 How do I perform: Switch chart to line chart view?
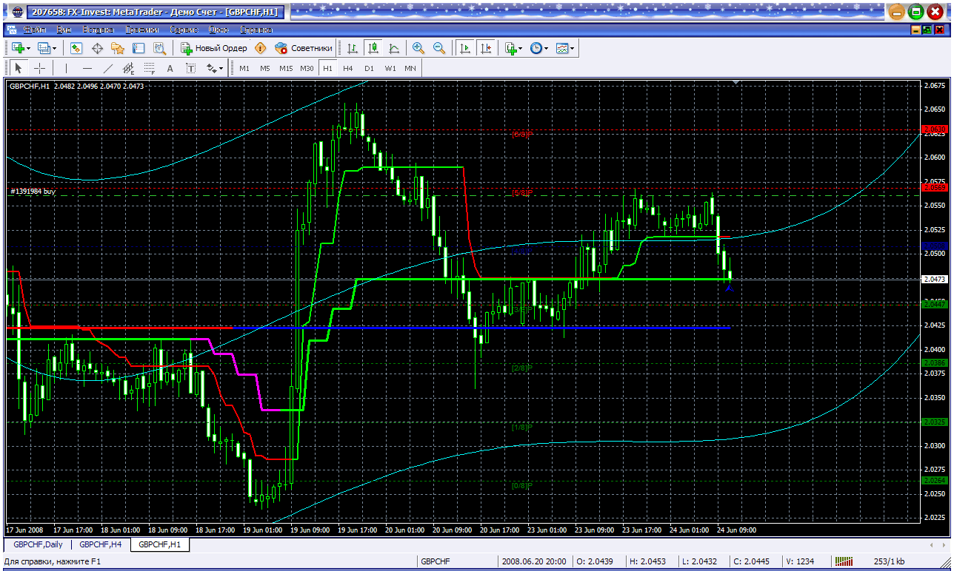tap(394, 48)
